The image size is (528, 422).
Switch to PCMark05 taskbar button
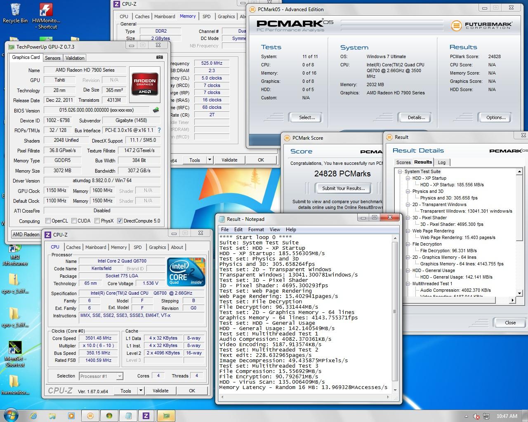pyautogui.click(x=90, y=415)
